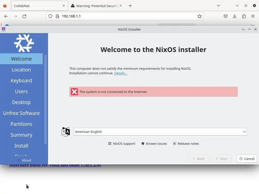Select Install step in sidebar
The height and width of the screenshot is (194, 259).
pyautogui.click(x=21, y=146)
